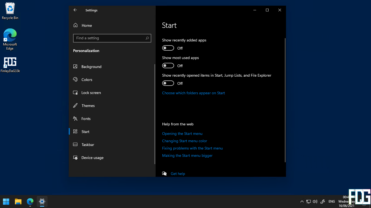This screenshot has width=371, height=208.
Task: Open the Changing Start menu color link
Action: click(184, 141)
